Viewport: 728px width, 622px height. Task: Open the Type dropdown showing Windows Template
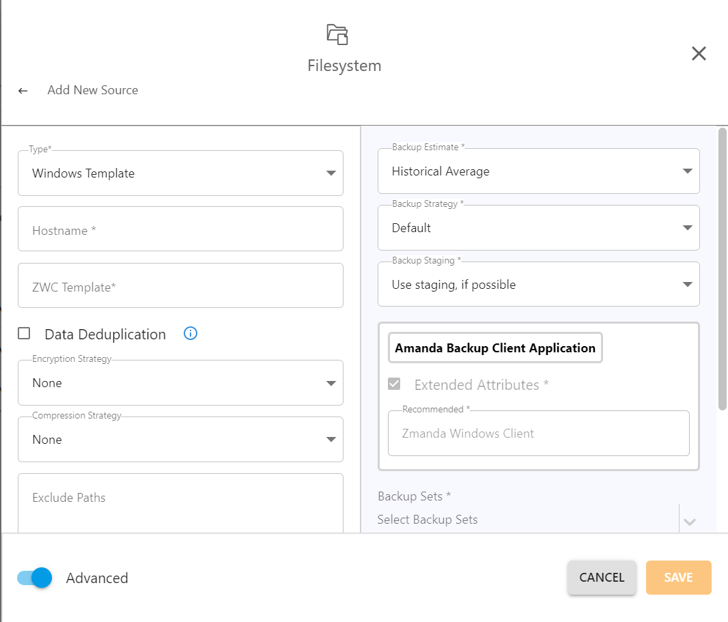pos(180,173)
